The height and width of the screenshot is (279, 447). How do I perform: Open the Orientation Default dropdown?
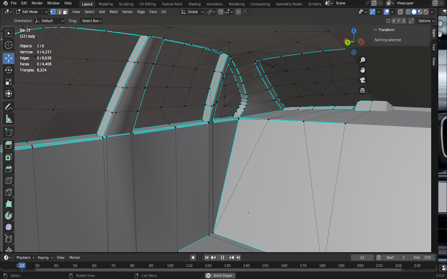[x=49, y=21]
